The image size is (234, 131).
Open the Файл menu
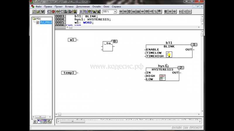pos(38,6)
